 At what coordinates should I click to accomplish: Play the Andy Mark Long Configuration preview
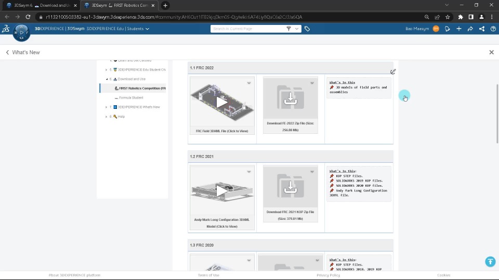click(x=222, y=191)
